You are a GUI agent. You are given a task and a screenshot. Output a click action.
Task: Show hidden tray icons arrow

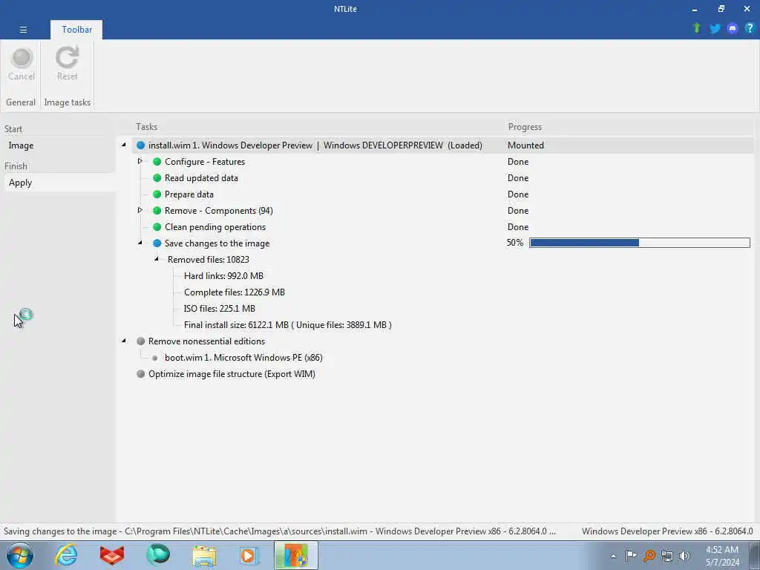613,557
